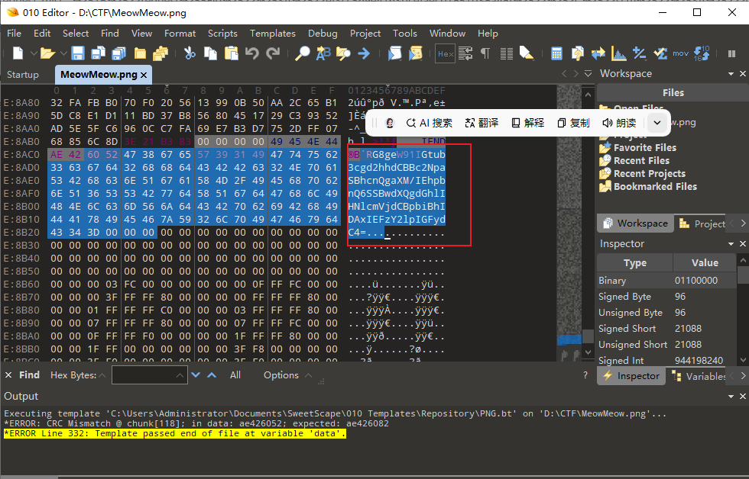Screen dimensions: 749x479
Task: Click the Hex Bytes search input field
Action: (x=150, y=375)
